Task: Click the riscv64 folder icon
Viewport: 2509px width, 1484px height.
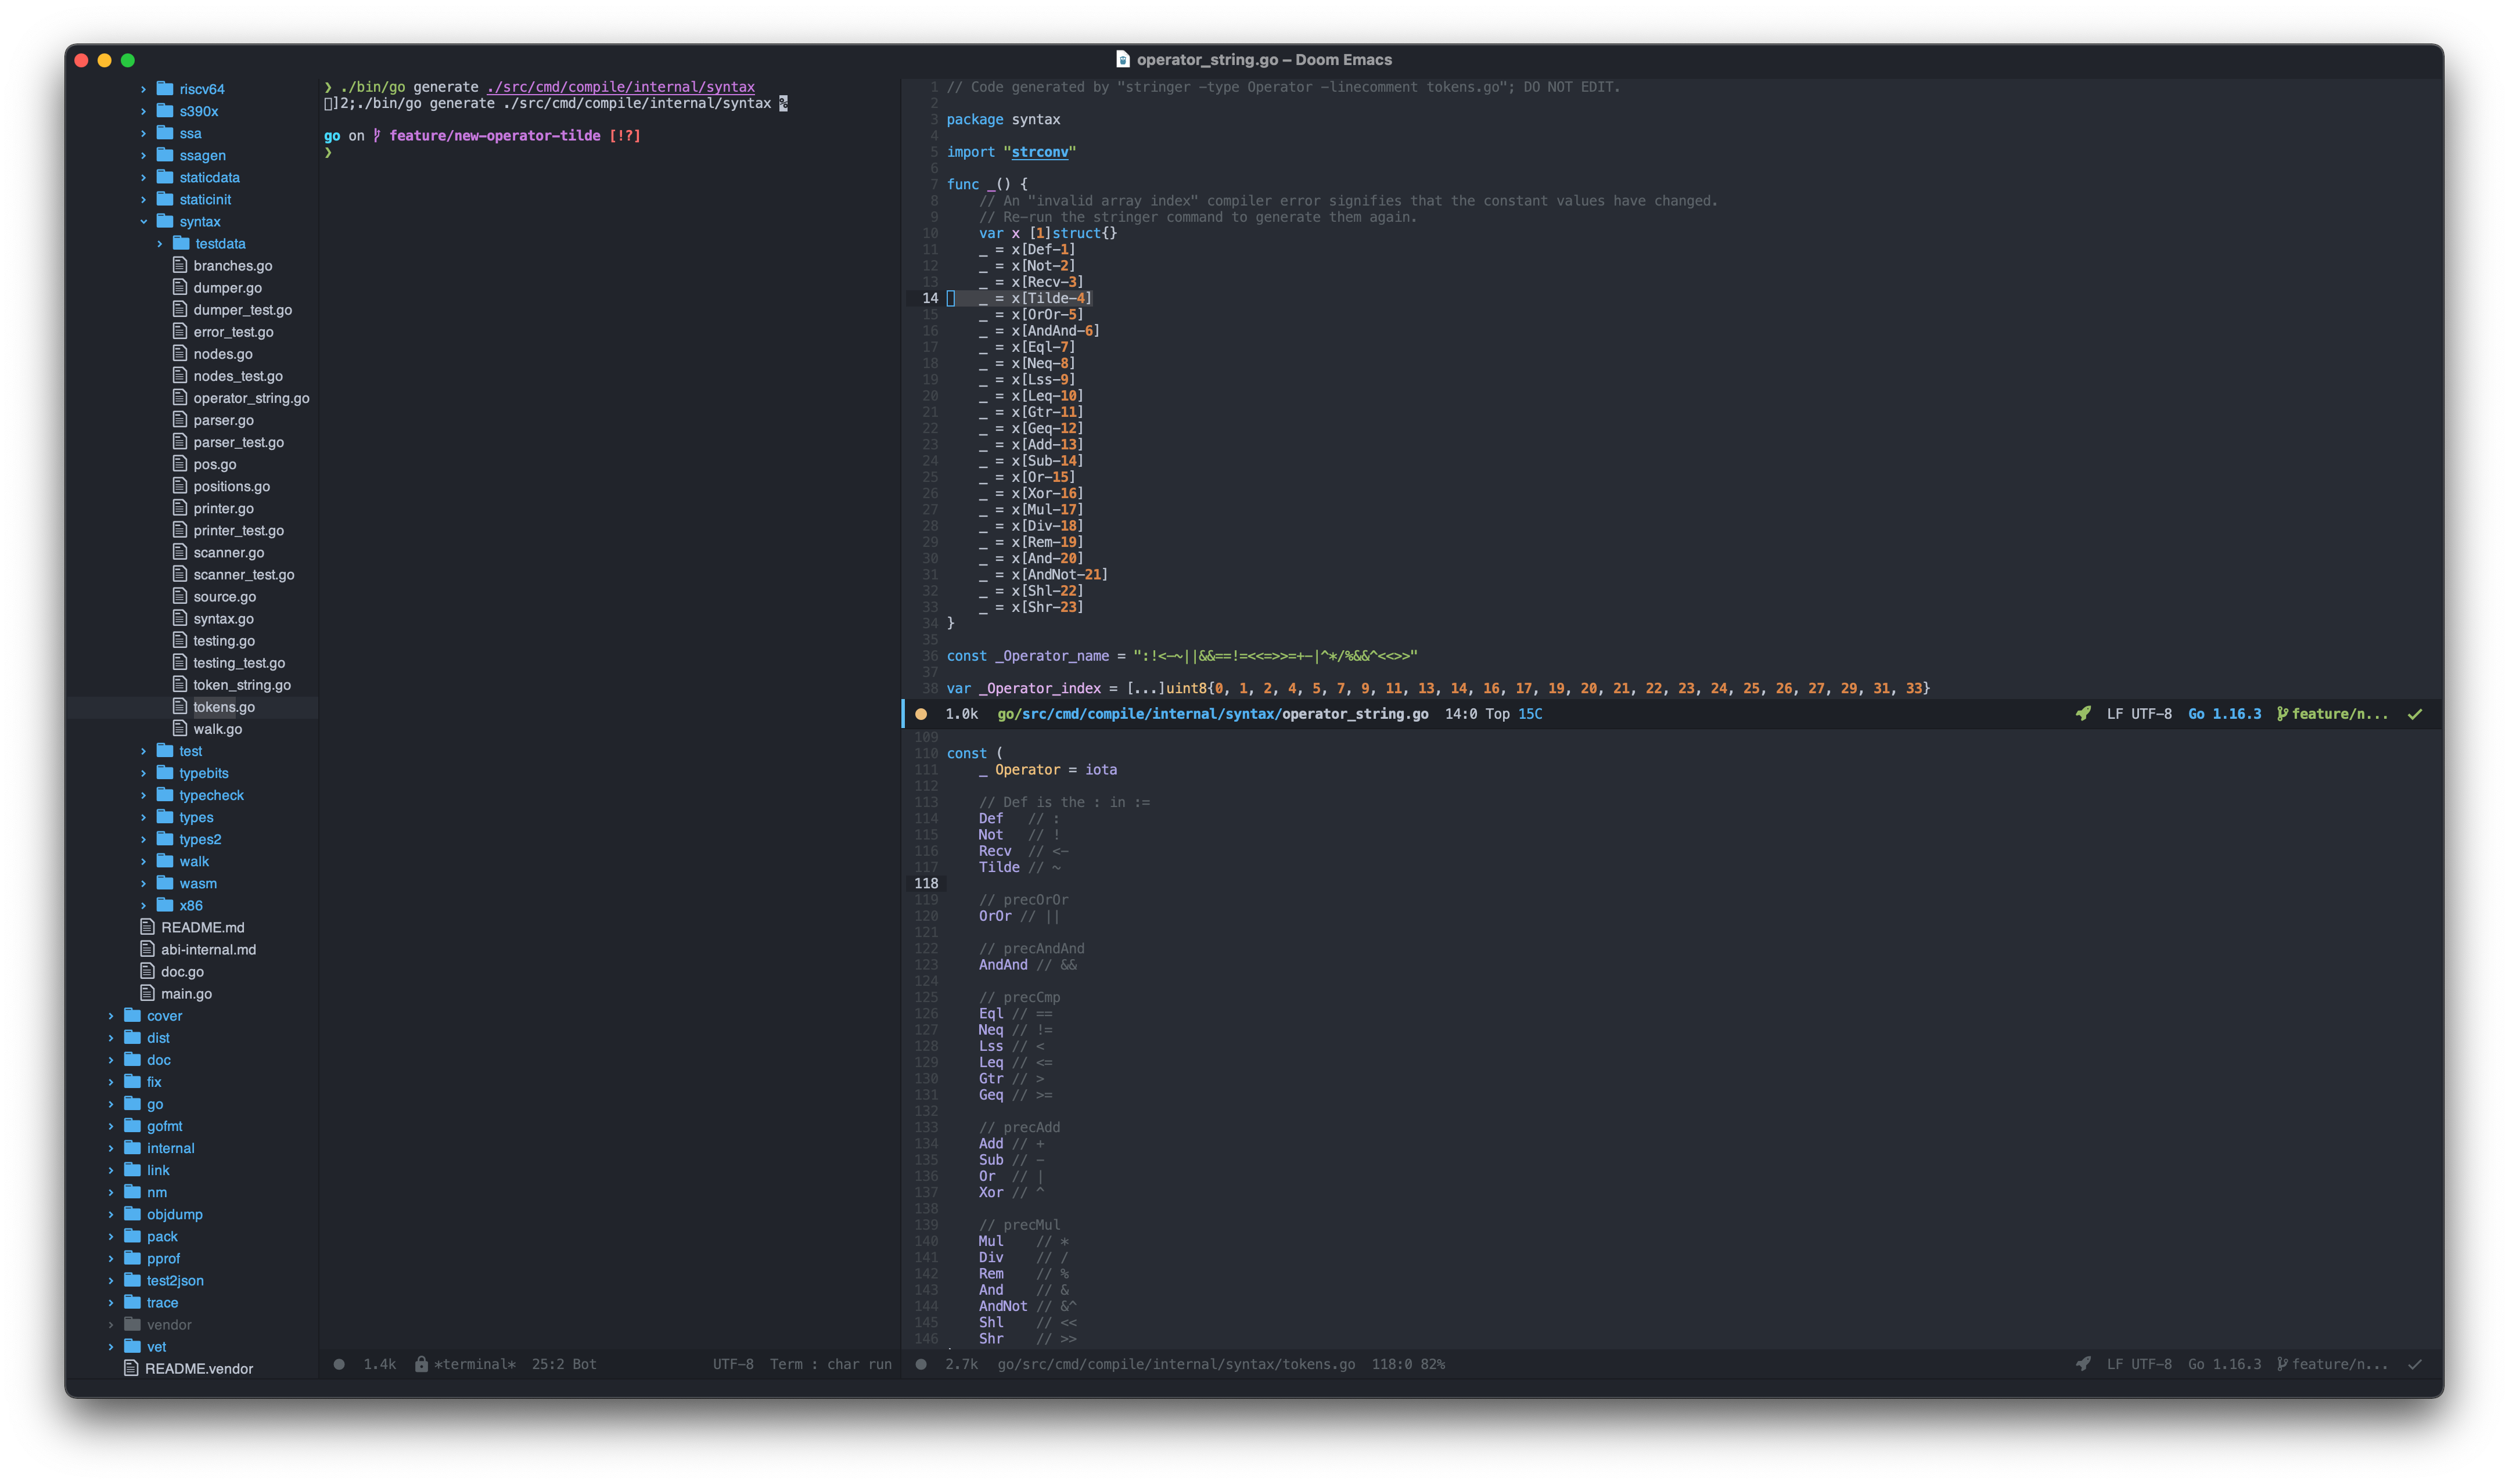Action: click(x=165, y=89)
